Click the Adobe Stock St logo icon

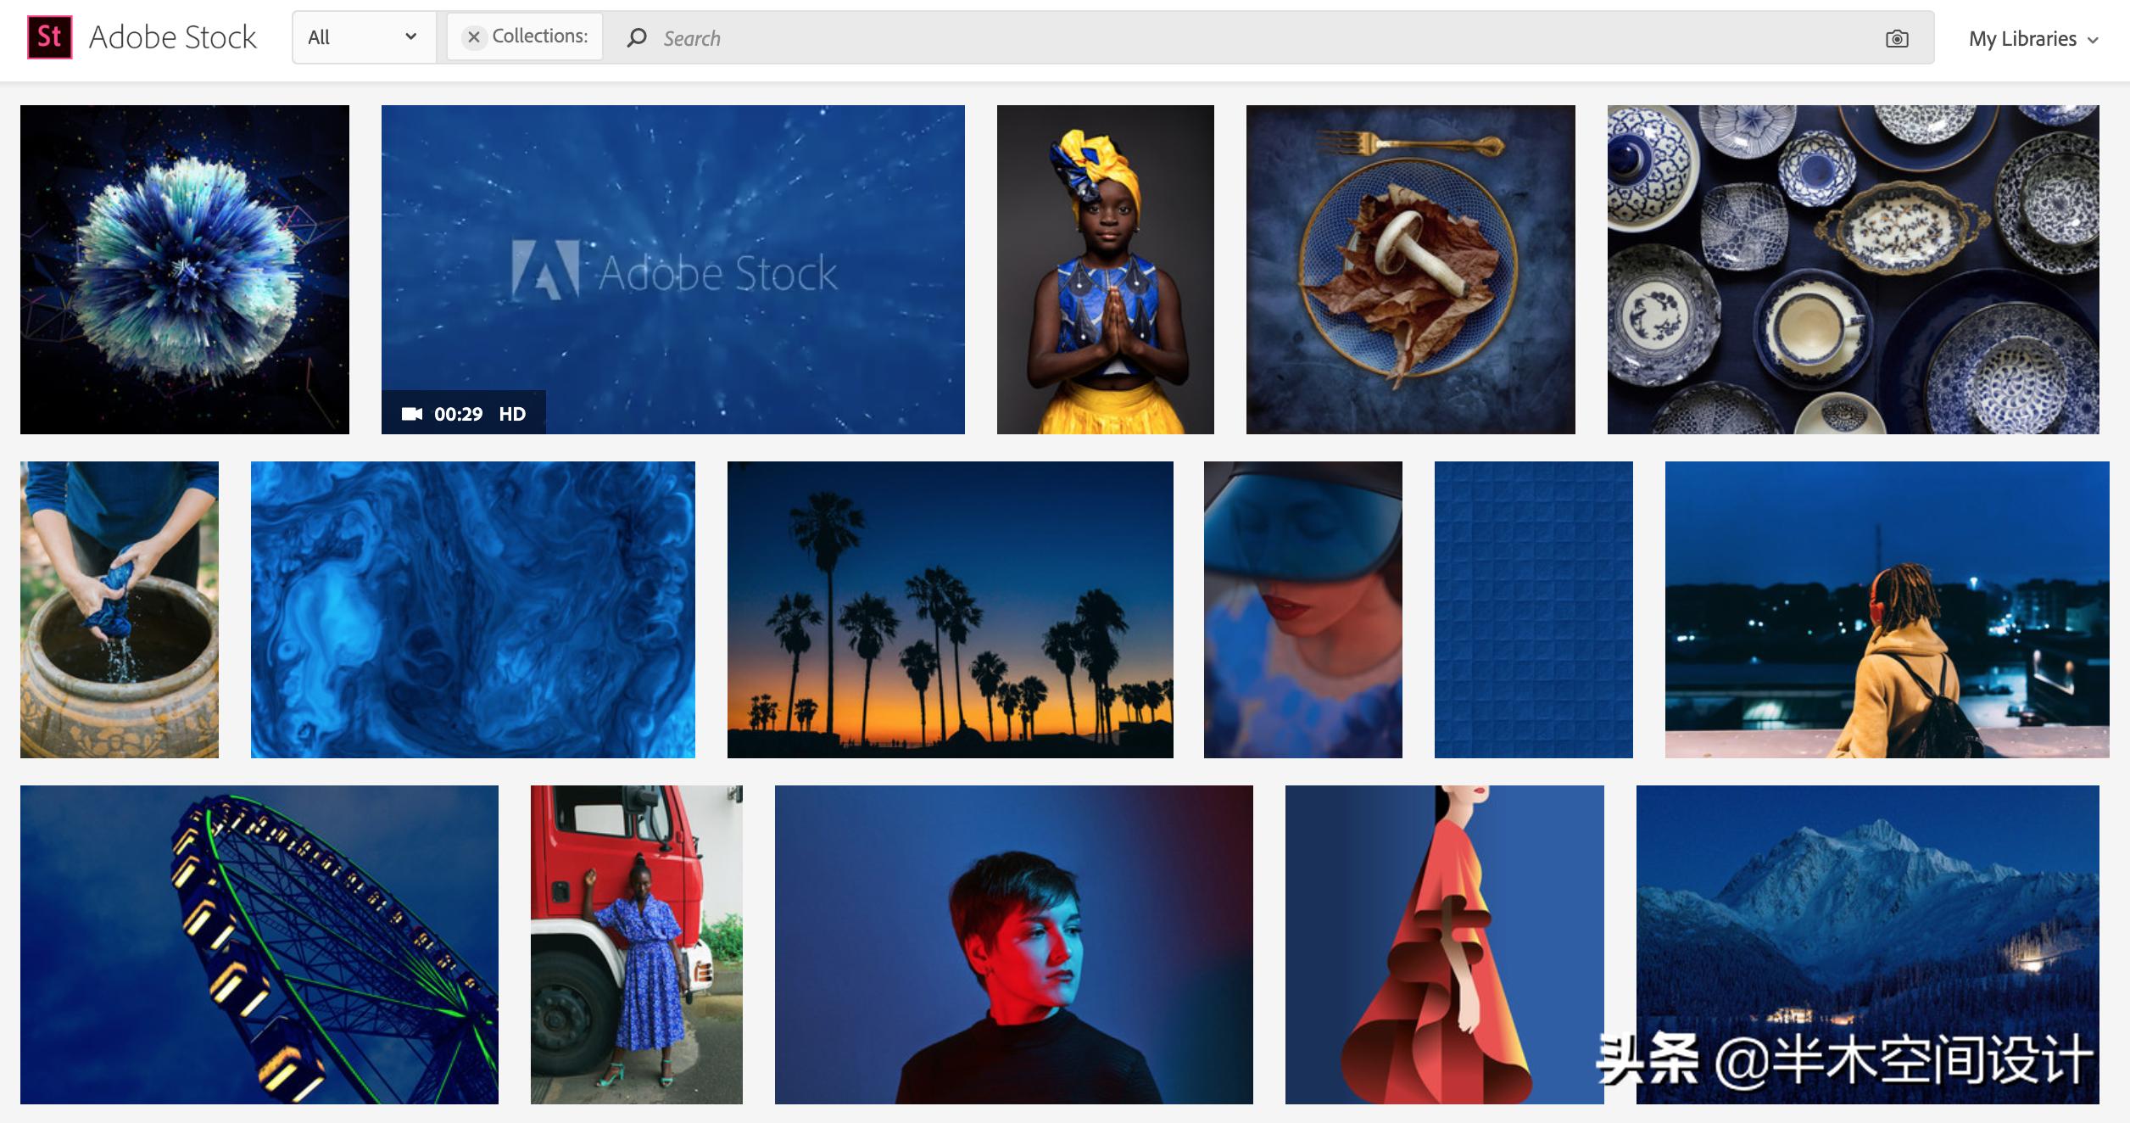pos(49,37)
